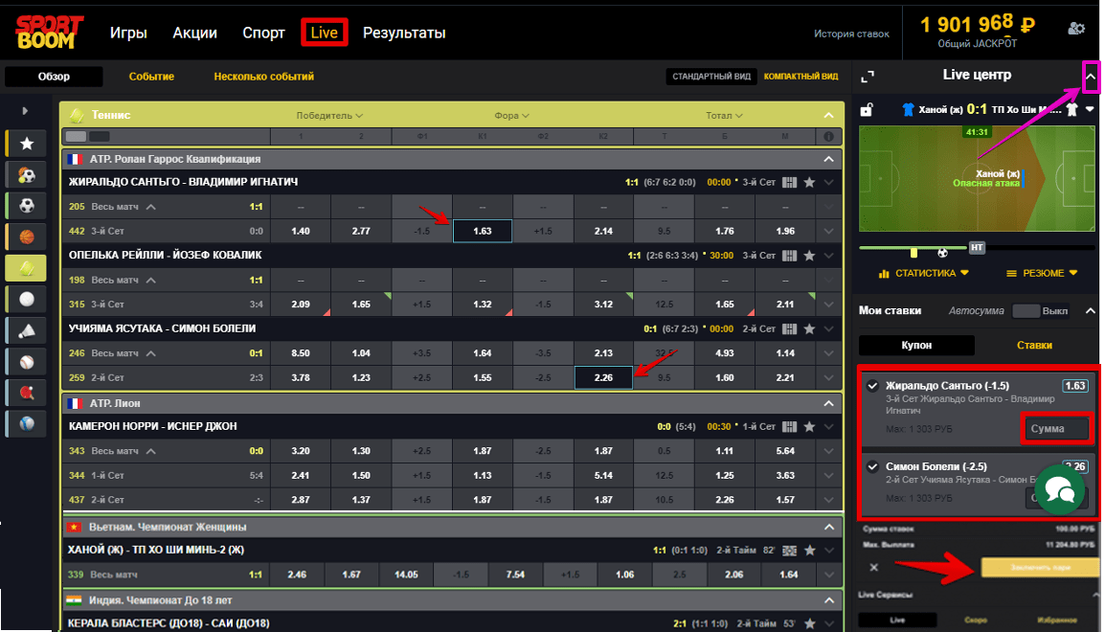Open the Тотал market dropdown
The image size is (1105, 632).
(x=724, y=116)
